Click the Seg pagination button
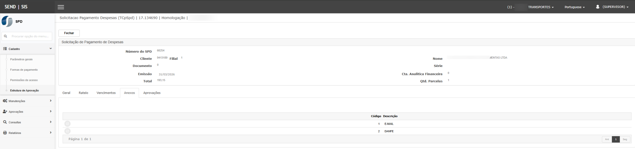Viewport: 635px width, 149px height. [x=625, y=139]
